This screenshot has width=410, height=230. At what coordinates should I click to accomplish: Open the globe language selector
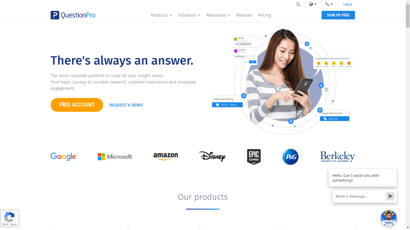click(x=313, y=4)
